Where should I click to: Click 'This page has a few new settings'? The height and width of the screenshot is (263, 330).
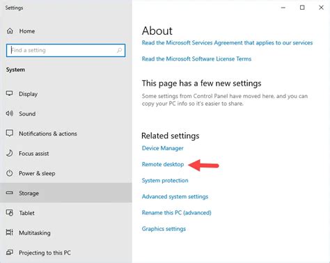pyautogui.click(x=201, y=83)
